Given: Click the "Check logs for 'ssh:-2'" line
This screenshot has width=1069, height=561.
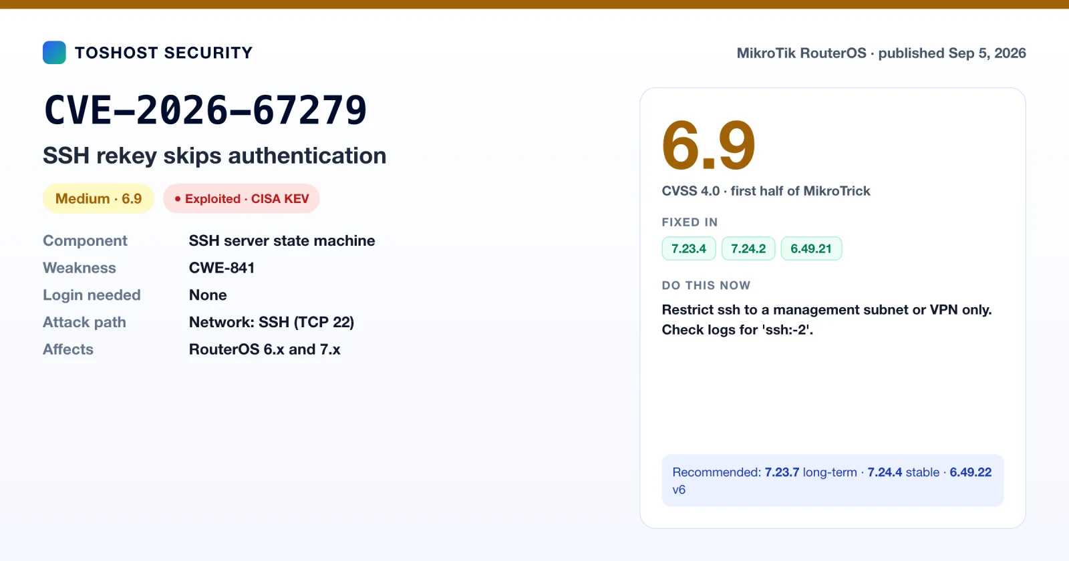Looking at the screenshot, I should 738,330.
